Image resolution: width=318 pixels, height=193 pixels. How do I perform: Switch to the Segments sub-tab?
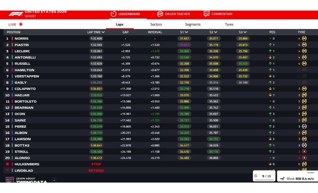pyautogui.click(x=193, y=24)
